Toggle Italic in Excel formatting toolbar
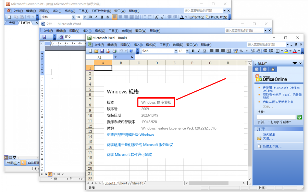308x192 pixels. [x=199, y=51]
